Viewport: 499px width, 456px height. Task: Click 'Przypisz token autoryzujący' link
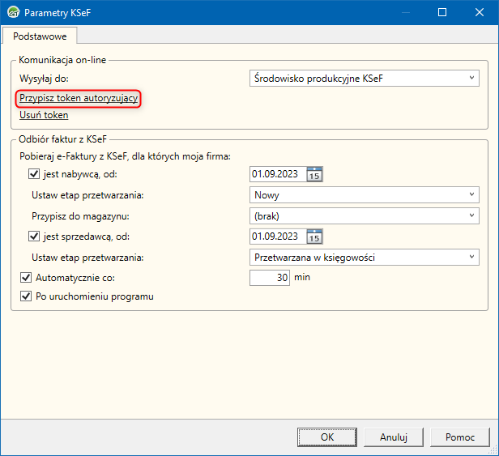[79, 98]
